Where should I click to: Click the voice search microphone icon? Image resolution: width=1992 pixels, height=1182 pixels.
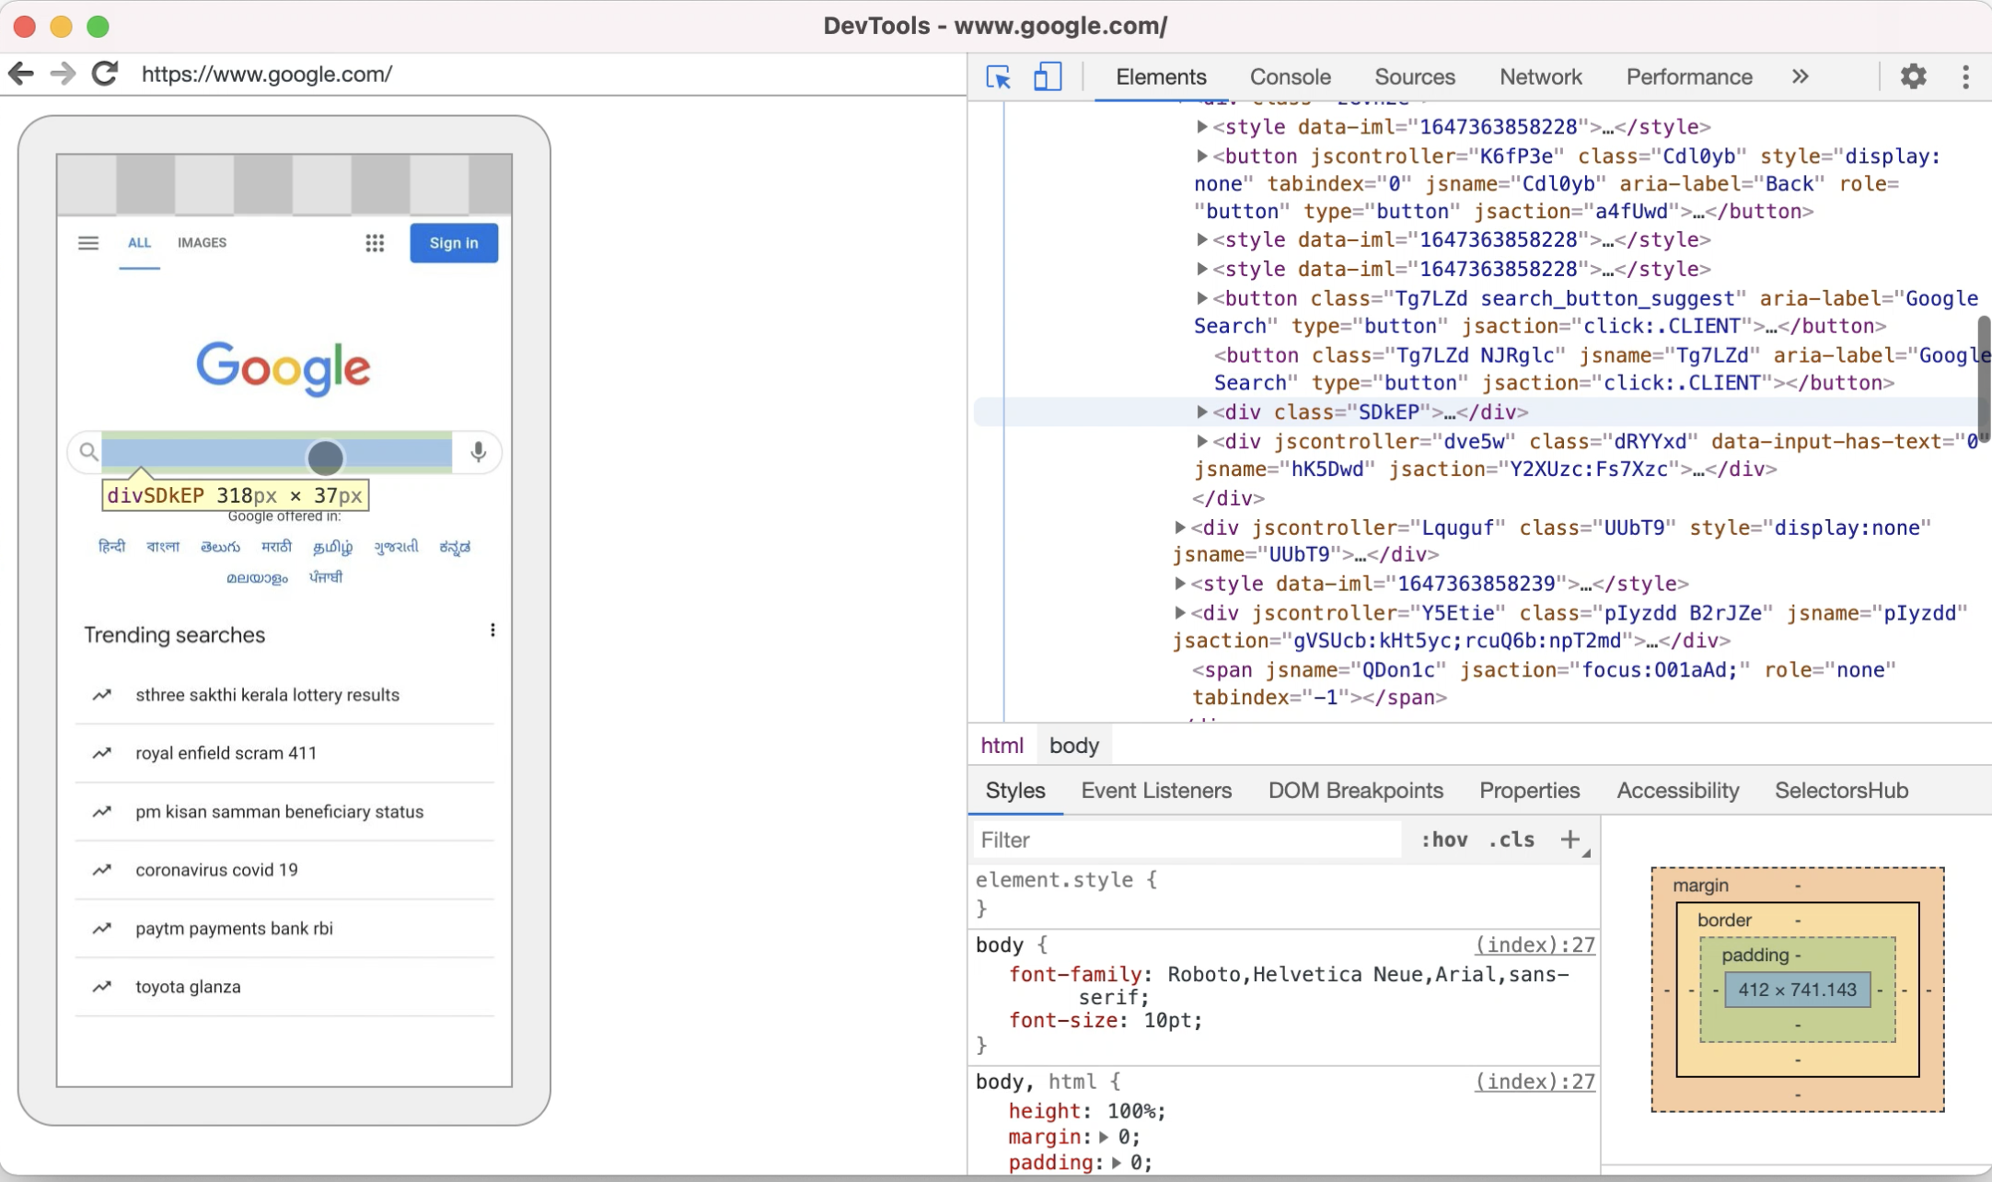pos(477,452)
